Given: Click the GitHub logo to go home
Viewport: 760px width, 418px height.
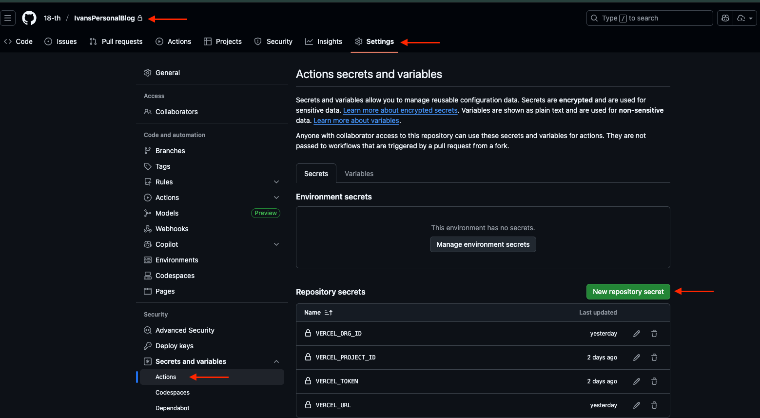Looking at the screenshot, I should [x=29, y=18].
